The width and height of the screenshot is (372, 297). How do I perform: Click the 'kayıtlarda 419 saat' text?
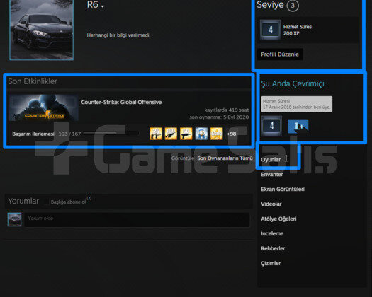(227, 110)
